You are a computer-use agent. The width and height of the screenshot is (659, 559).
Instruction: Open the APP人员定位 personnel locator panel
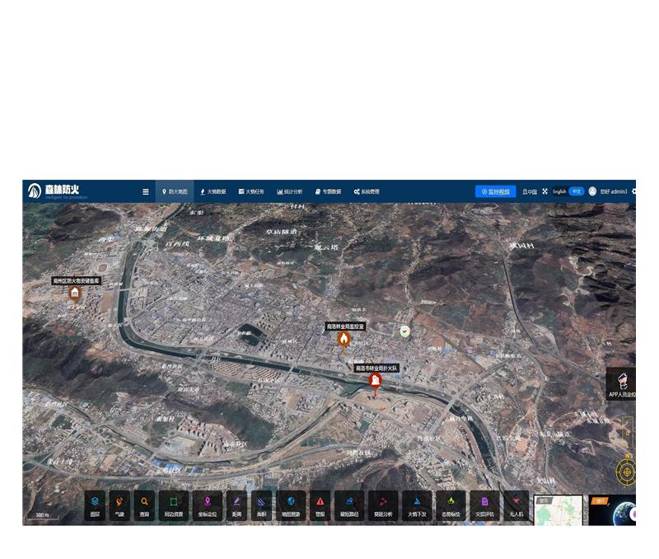[x=623, y=384]
